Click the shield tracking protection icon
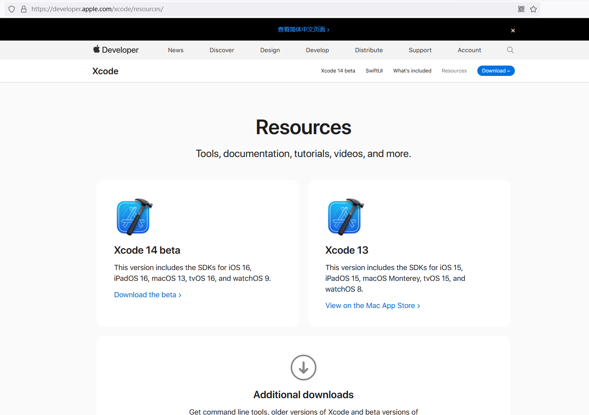 pos(12,9)
